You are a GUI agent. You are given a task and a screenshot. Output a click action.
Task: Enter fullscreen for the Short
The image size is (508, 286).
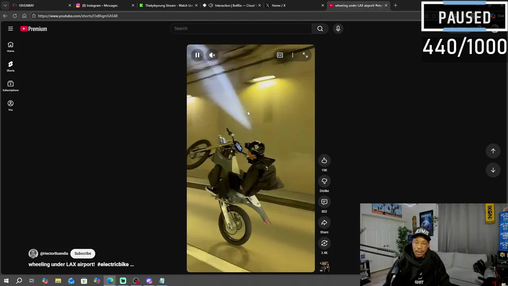click(x=305, y=55)
